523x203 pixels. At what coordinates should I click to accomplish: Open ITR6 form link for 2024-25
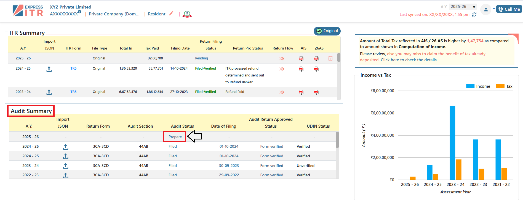click(73, 68)
